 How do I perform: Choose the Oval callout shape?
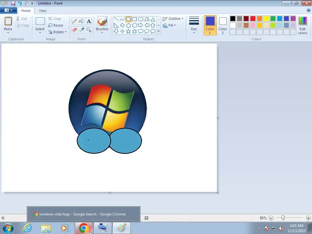[147, 31]
